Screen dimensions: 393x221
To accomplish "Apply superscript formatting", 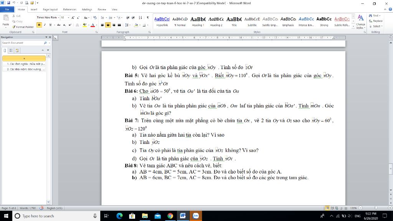I will 70,25.
